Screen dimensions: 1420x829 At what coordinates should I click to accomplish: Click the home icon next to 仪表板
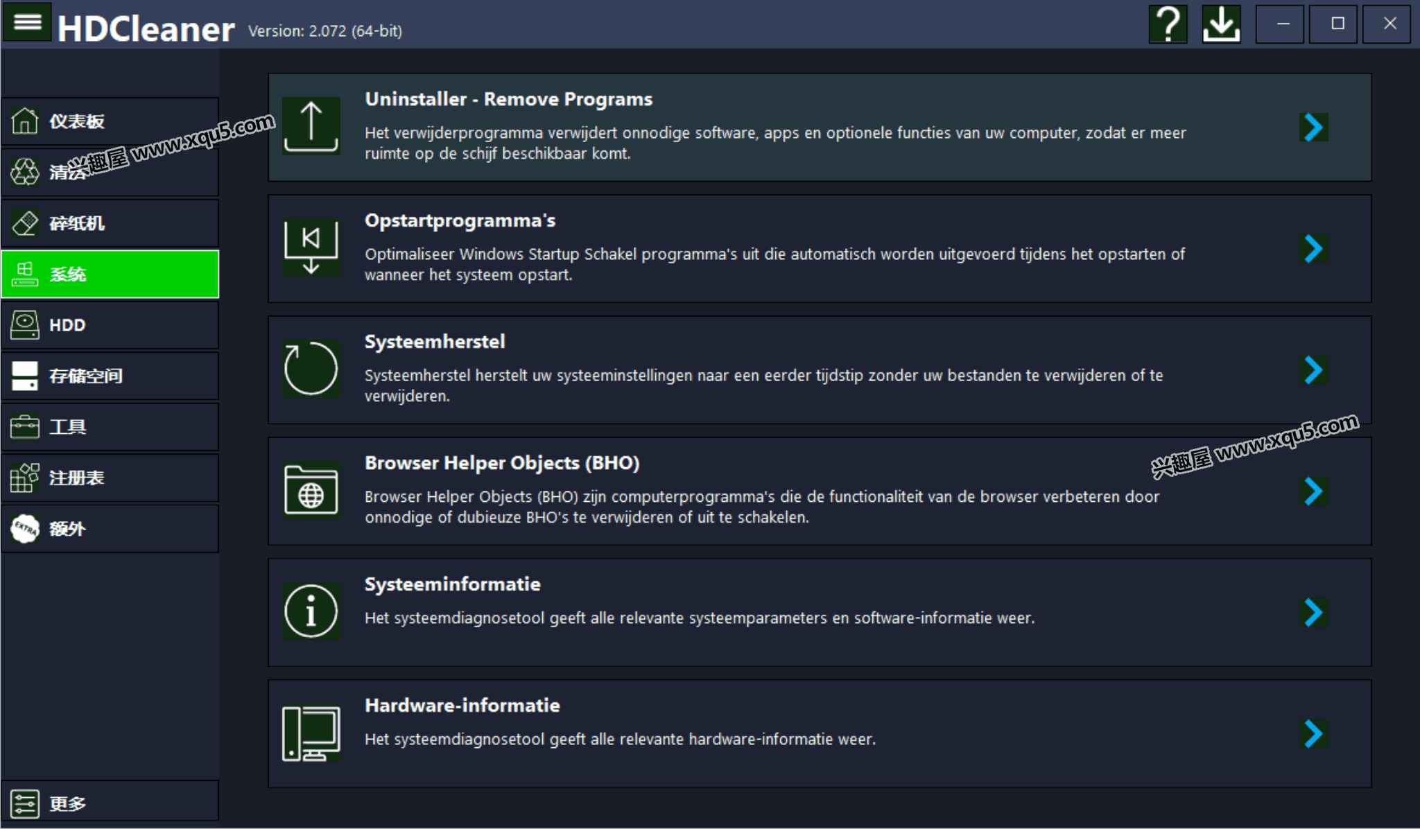pyautogui.click(x=24, y=121)
